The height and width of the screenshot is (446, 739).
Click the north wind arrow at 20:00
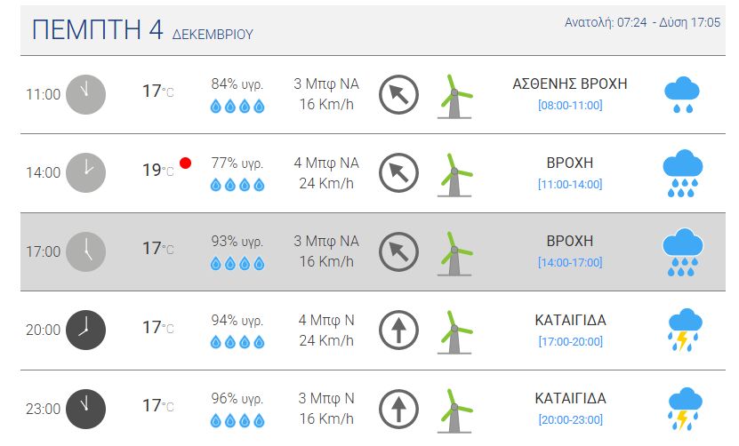pyautogui.click(x=398, y=330)
